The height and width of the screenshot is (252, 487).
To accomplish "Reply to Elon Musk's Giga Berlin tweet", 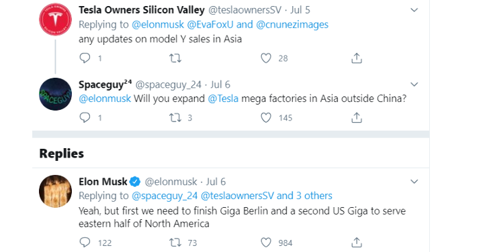I will tap(85, 243).
